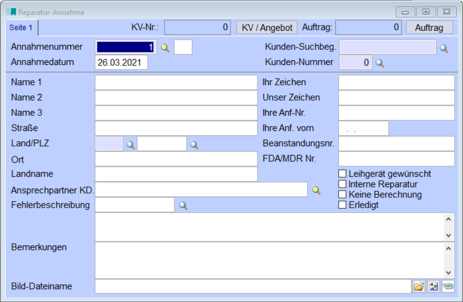This screenshot has width=463, height=302.
Task: Open folder icon to browse image file
Action: pyautogui.click(x=419, y=286)
